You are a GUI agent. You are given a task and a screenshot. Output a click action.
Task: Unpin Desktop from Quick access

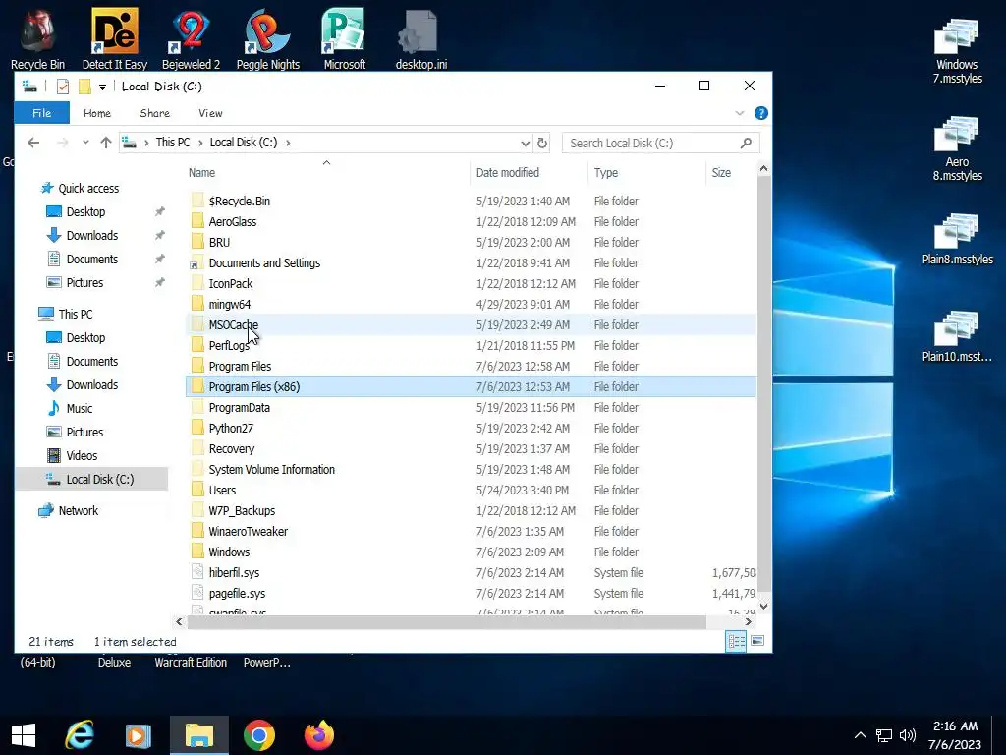pos(160,211)
